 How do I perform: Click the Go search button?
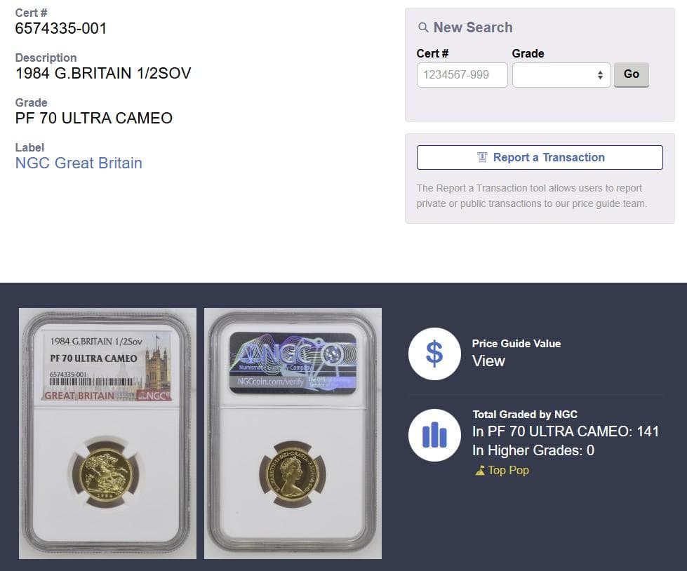[x=631, y=74]
